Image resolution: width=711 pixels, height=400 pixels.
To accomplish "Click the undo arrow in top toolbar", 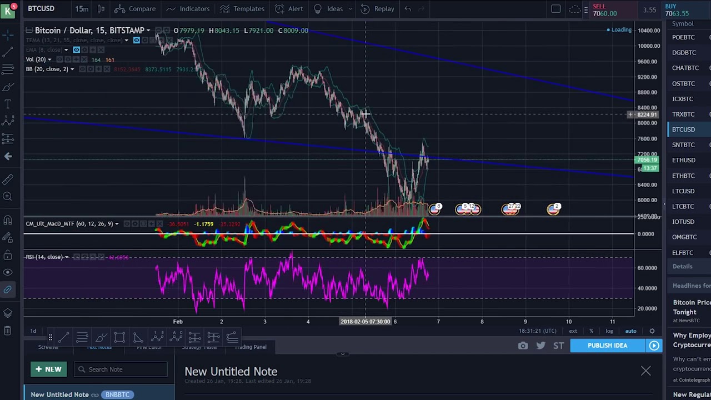I will pyautogui.click(x=408, y=9).
